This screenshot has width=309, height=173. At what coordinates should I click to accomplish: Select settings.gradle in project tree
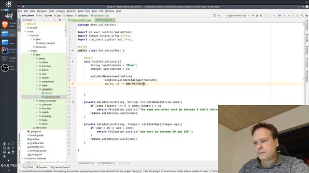[x=38, y=151]
